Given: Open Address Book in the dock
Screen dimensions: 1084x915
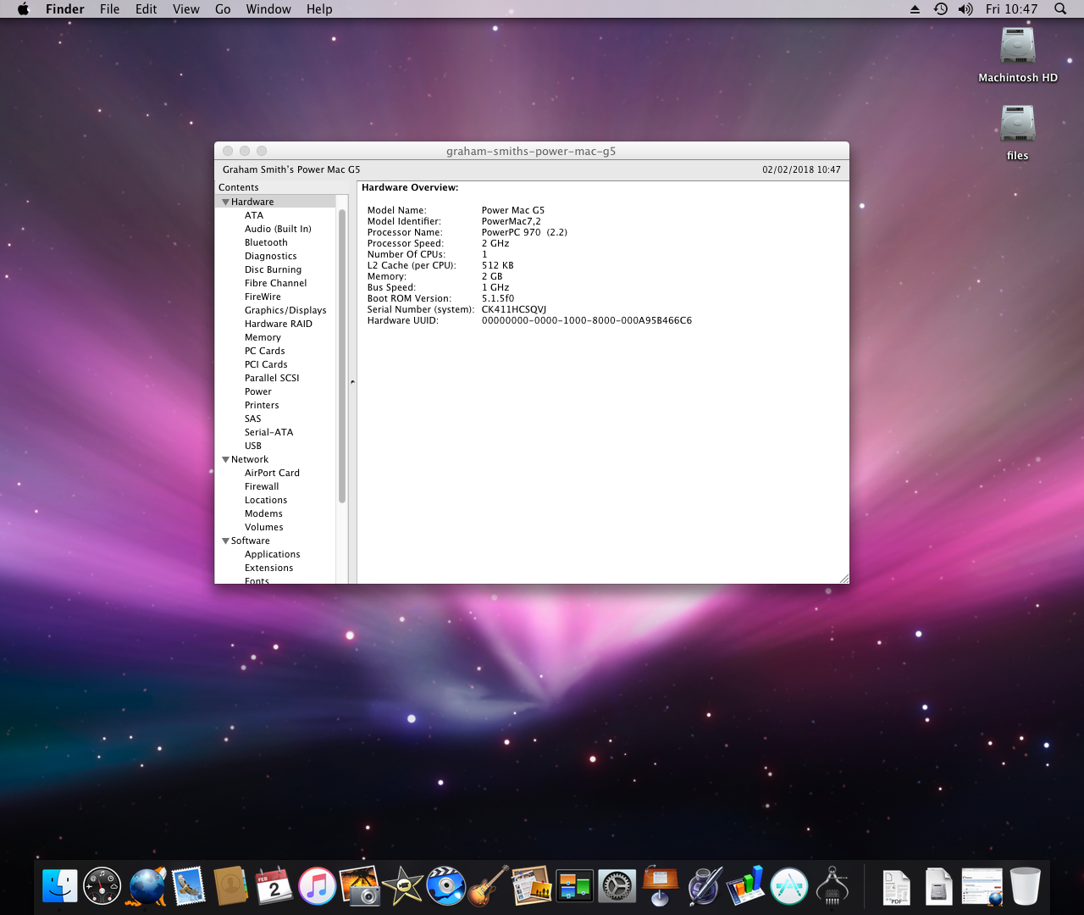Looking at the screenshot, I should (230, 886).
